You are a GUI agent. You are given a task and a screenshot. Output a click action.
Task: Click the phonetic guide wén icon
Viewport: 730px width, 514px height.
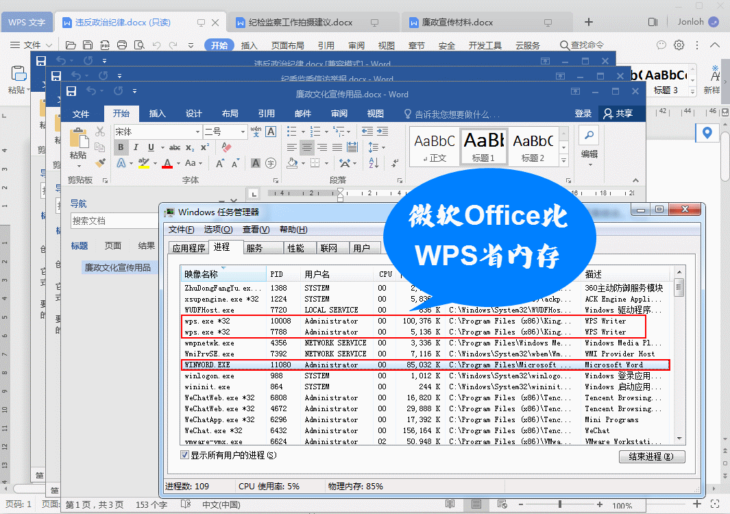click(x=256, y=132)
